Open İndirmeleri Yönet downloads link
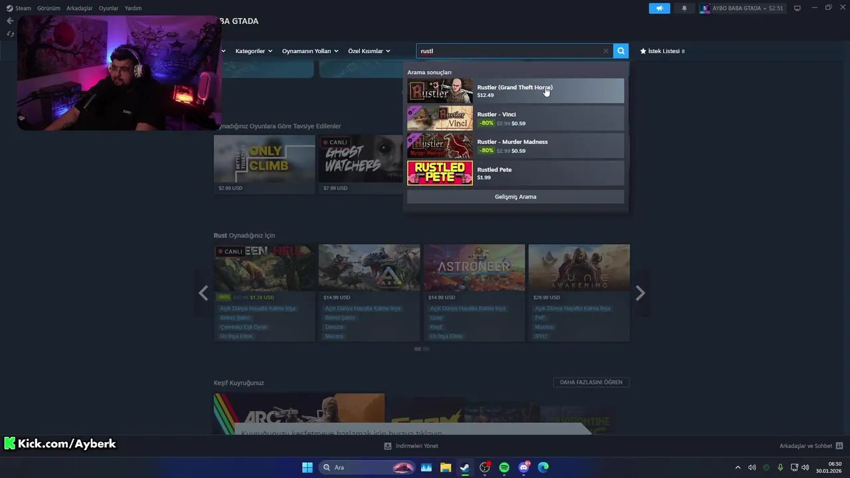Screen dimensions: 850x478 (x=411, y=446)
